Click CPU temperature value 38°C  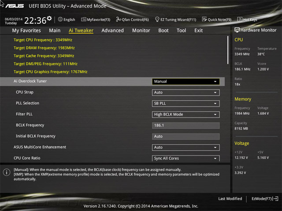click(x=261, y=54)
